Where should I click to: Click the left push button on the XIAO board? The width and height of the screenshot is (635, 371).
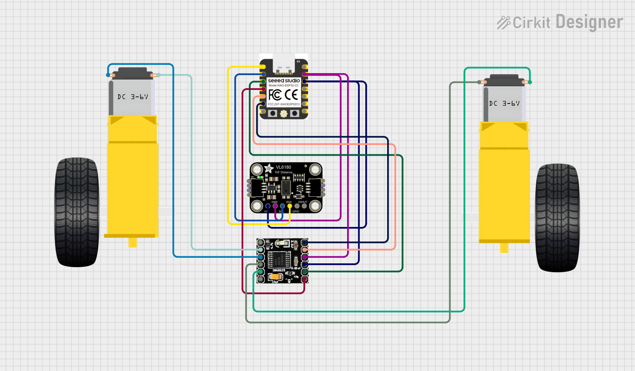tap(273, 113)
